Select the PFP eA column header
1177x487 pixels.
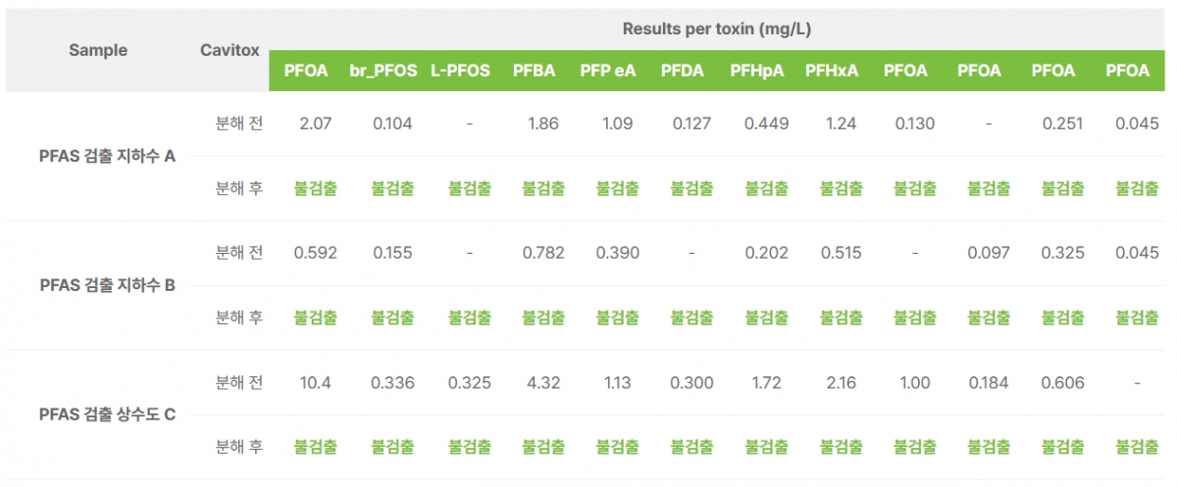click(x=608, y=71)
